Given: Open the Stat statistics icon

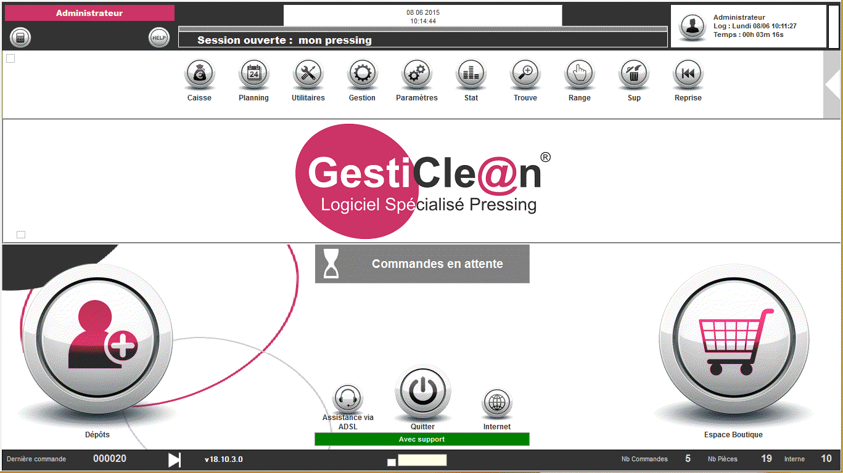Looking at the screenshot, I should [471, 75].
